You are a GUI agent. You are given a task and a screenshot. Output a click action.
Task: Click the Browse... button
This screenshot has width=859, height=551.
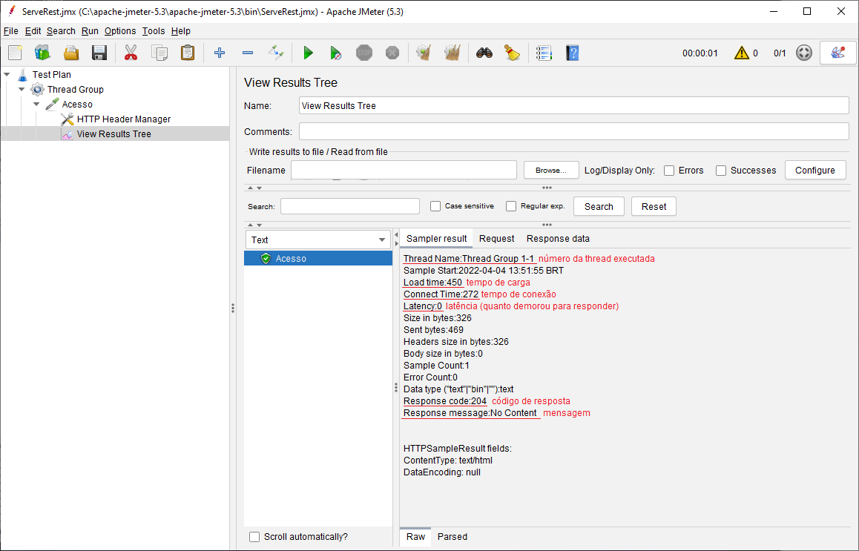tap(551, 171)
